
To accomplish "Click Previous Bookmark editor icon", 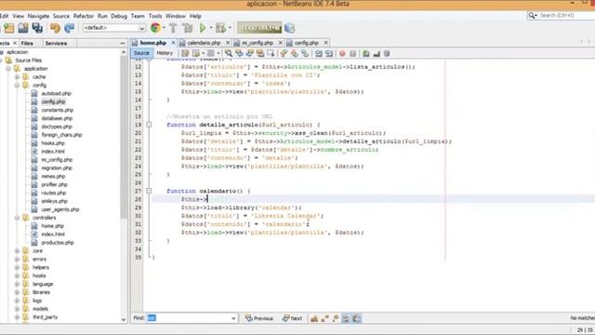I will pos(284,54).
